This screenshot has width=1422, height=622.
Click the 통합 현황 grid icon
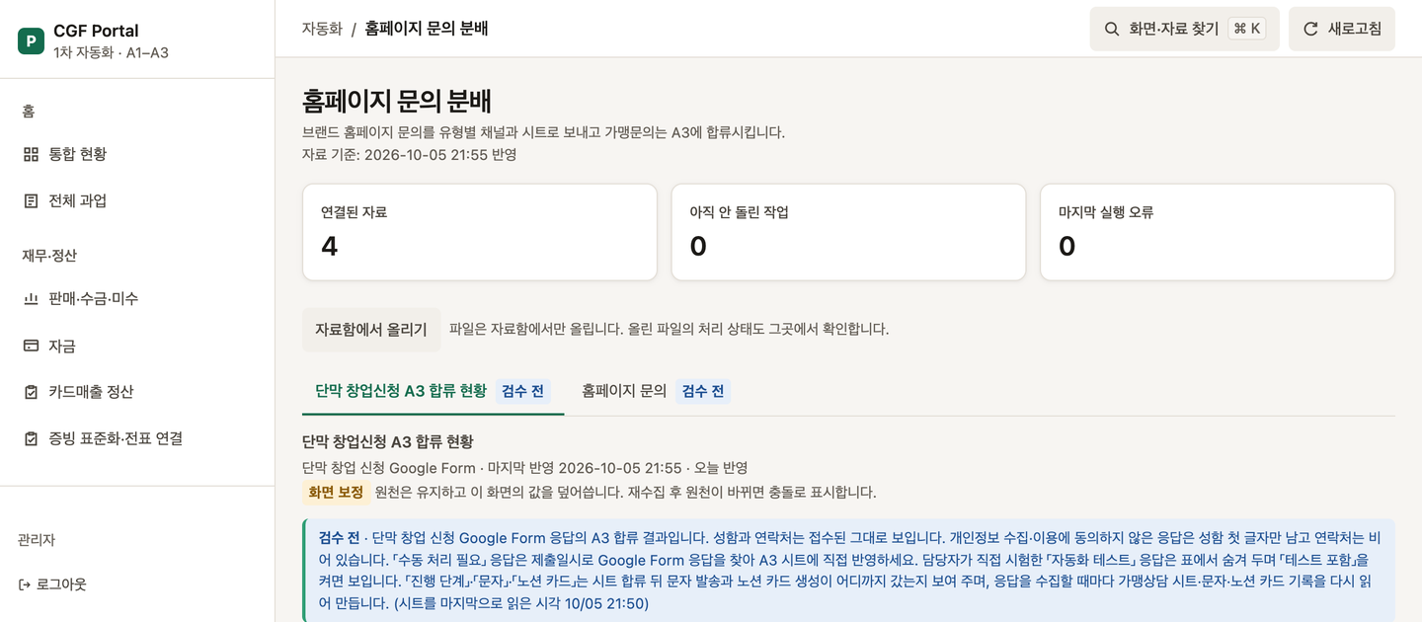pos(31,154)
